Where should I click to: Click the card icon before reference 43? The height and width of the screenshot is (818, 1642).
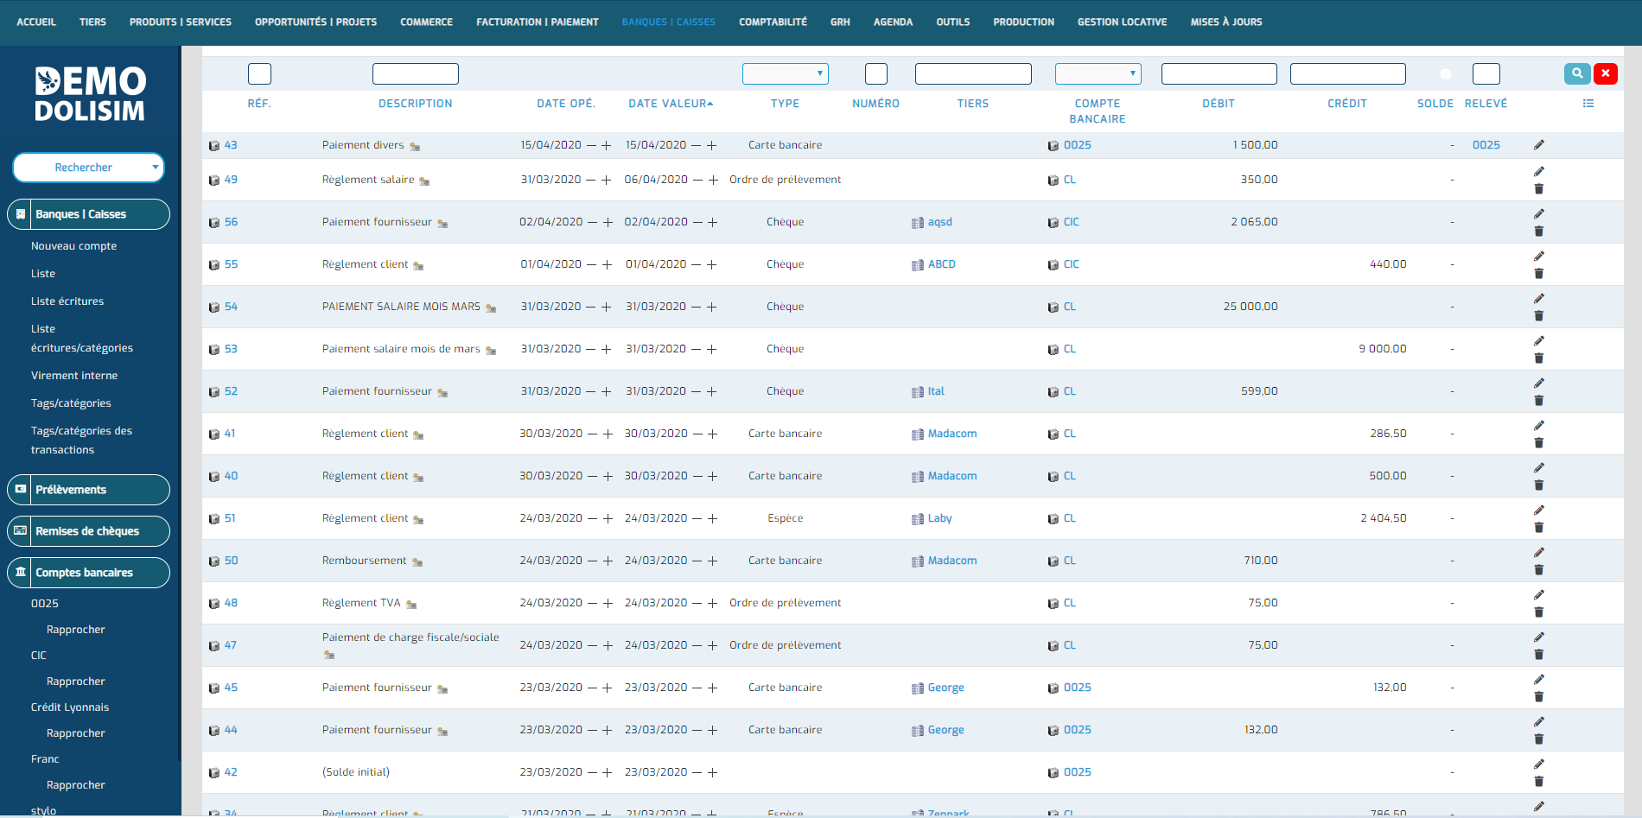[x=213, y=144]
